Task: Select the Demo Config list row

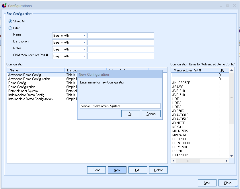Action: tap(17, 83)
